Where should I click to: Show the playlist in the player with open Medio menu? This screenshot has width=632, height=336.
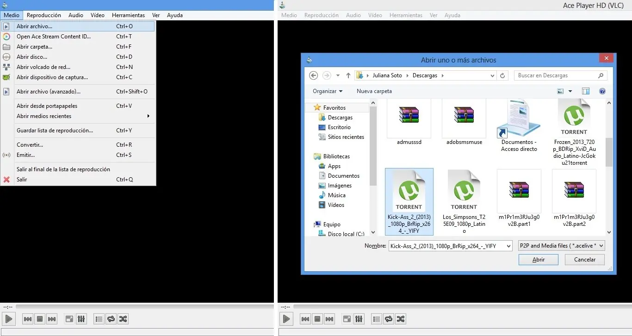99,319
